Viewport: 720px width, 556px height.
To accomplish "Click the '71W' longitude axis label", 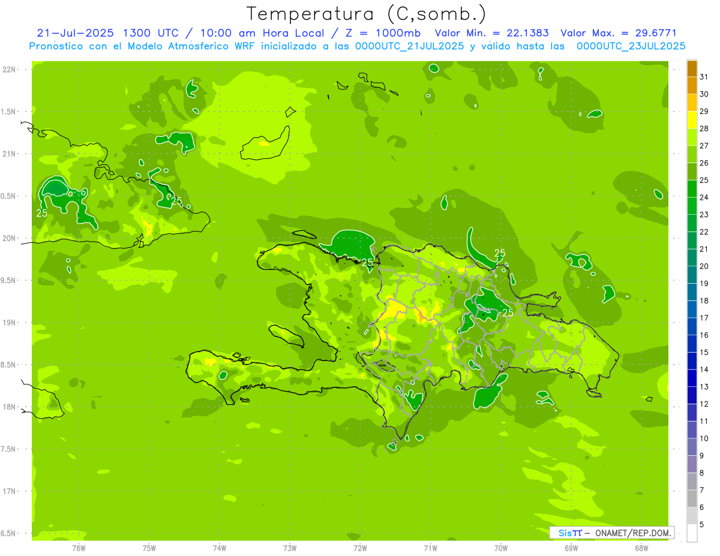I will pyautogui.click(x=430, y=548).
